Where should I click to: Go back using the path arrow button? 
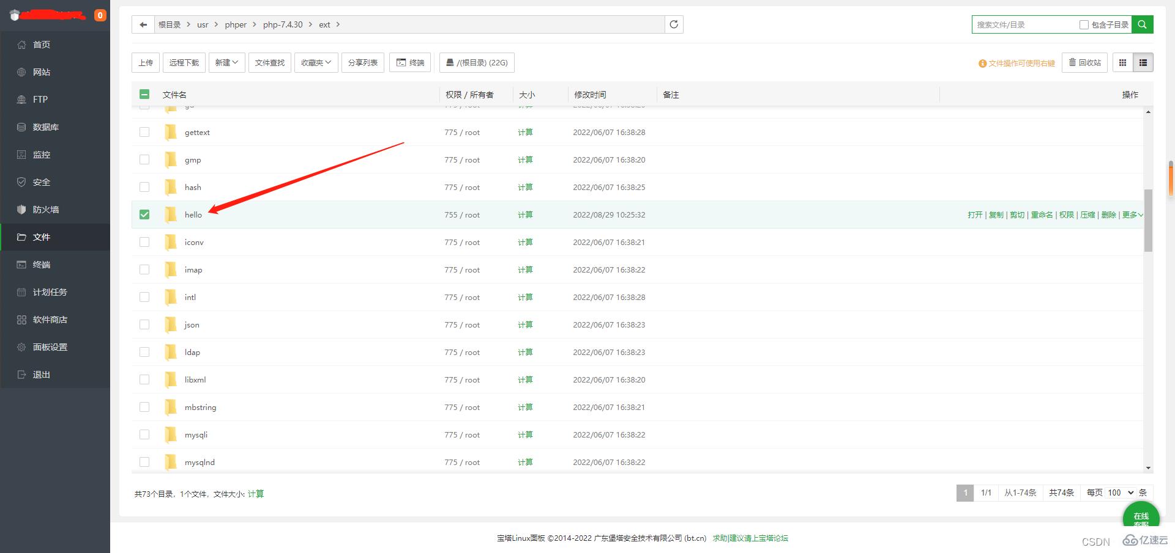point(143,24)
